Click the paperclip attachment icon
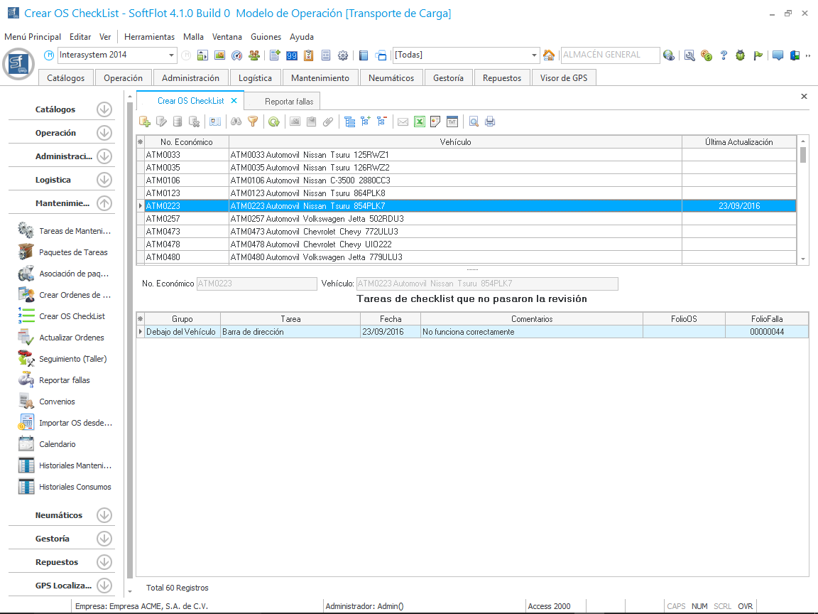The image size is (818, 614). point(327,122)
